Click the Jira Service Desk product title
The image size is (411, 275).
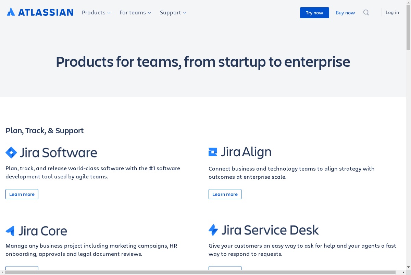(270, 230)
